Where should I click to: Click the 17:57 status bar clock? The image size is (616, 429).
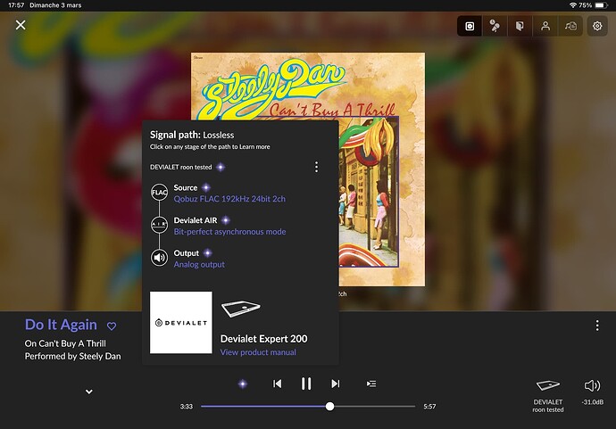click(x=16, y=5)
